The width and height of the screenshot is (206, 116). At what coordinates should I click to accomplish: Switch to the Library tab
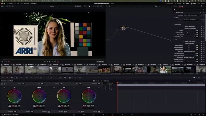[x=175, y=6]
